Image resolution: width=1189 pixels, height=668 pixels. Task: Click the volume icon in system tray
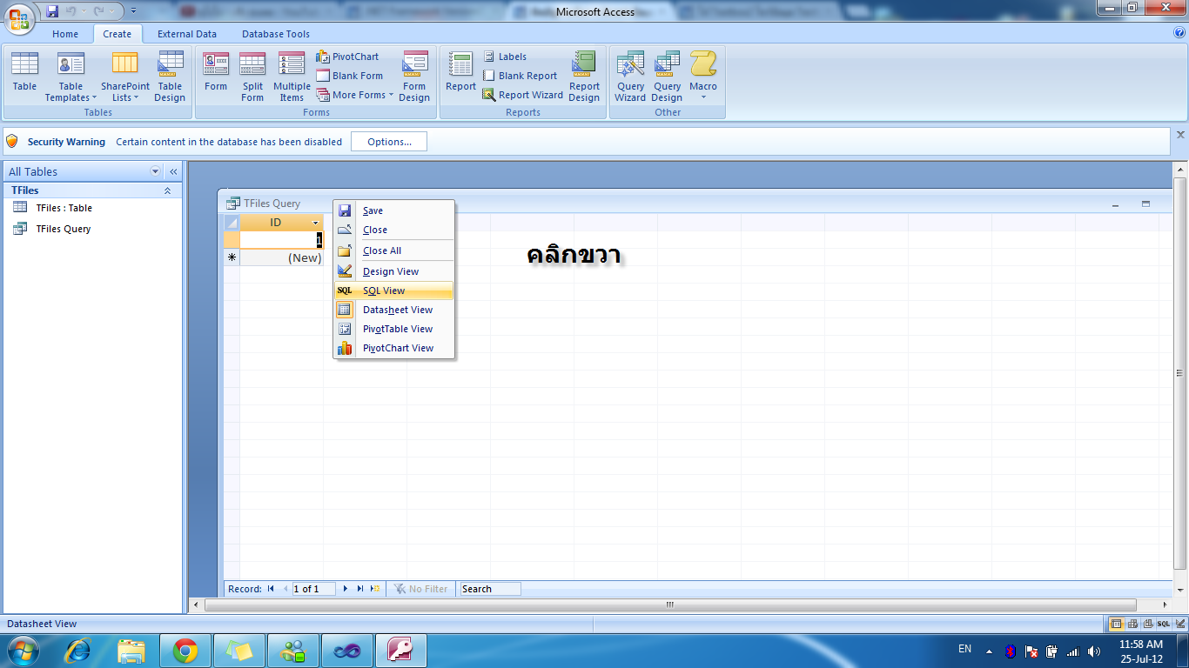click(x=1094, y=651)
